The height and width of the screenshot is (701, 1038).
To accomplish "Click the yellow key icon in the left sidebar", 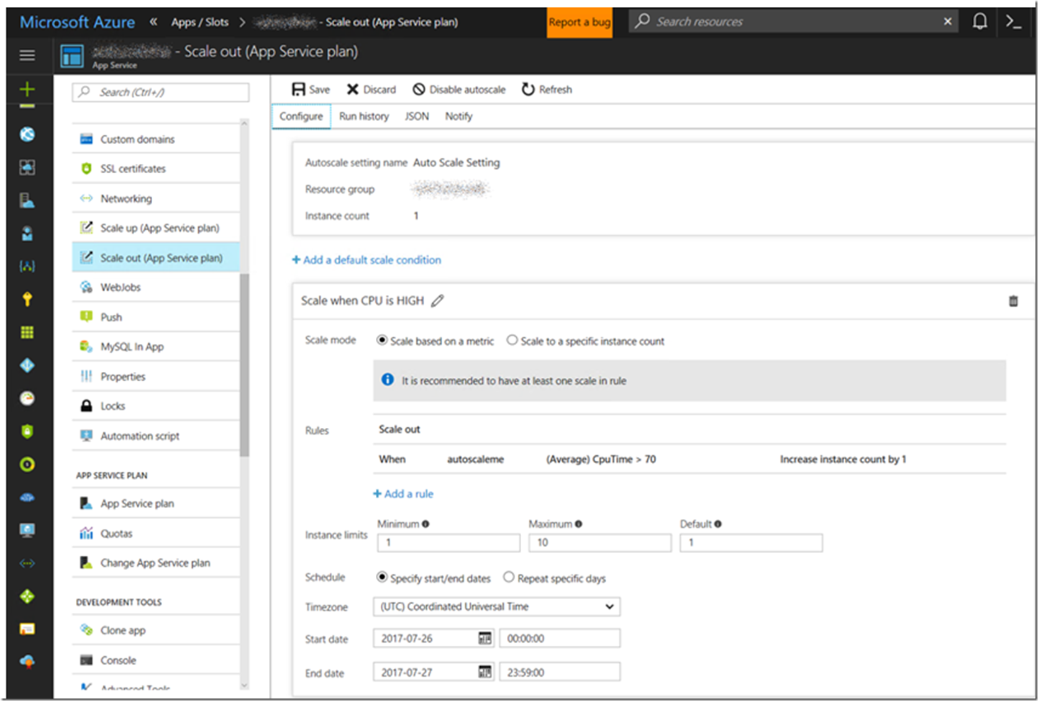I will pyautogui.click(x=27, y=299).
